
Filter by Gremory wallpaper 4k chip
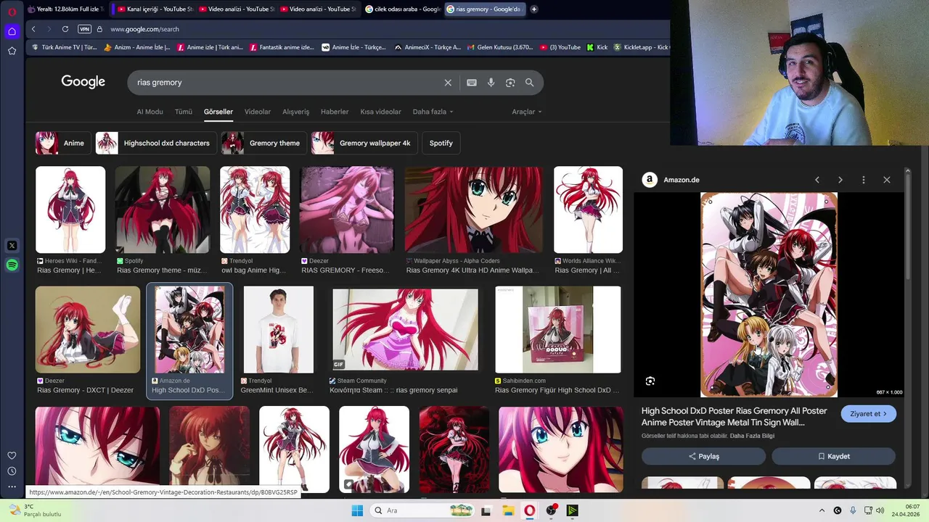[364, 143]
